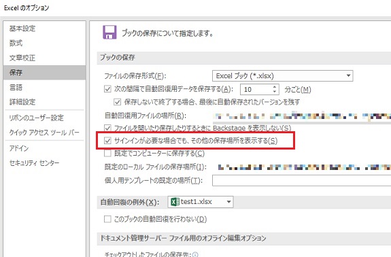Decrease autosave interval with down arrow
This screenshot has height=257, width=391.
(275, 92)
